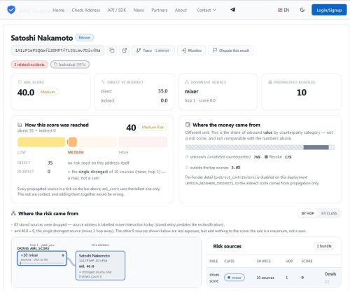This screenshot has height=291, width=350.
Task: Open the News page
Action: (139, 10)
